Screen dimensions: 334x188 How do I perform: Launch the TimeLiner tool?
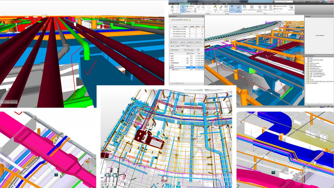pos(245,8)
